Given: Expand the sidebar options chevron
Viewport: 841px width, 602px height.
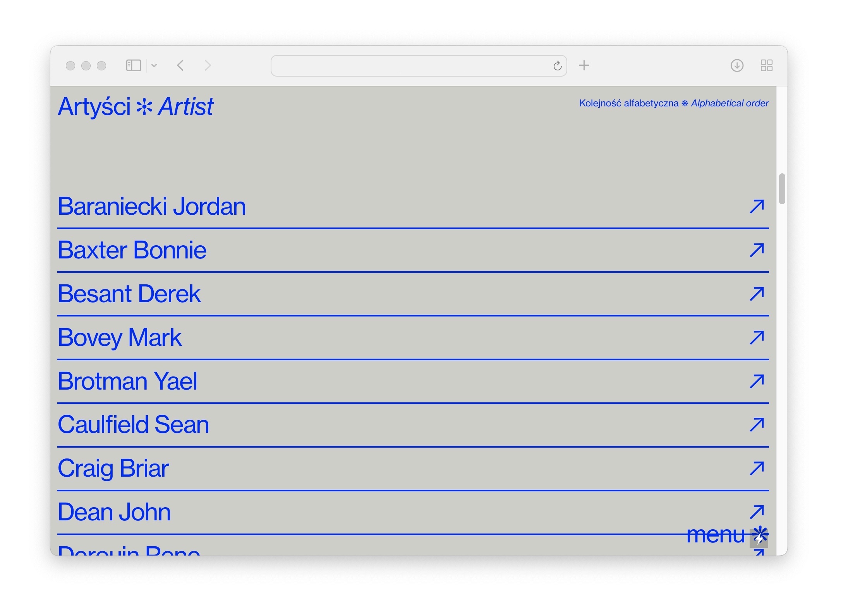Looking at the screenshot, I should [x=154, y=66].
